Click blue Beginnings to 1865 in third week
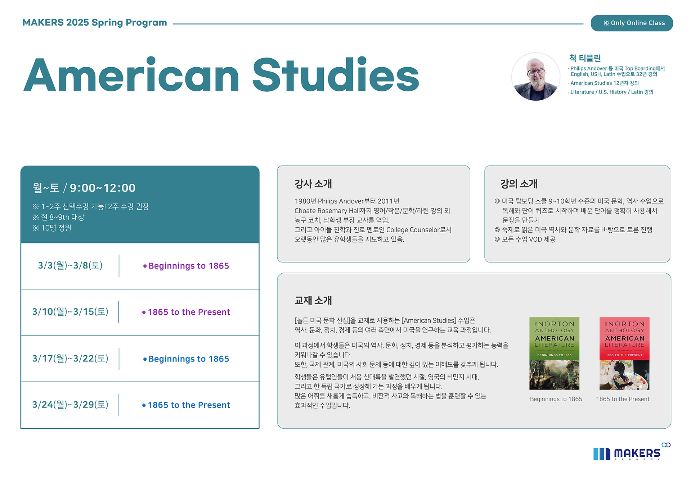 click(186, 359)
